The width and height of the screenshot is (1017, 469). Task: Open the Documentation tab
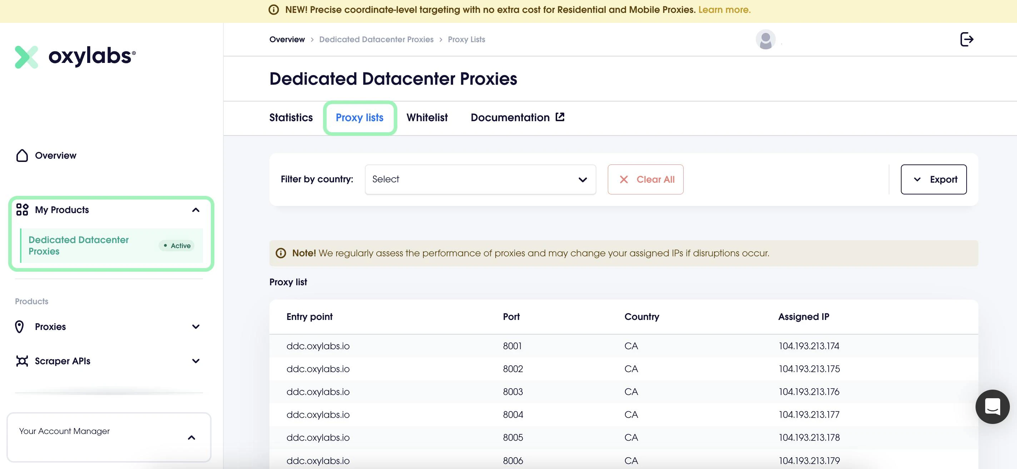(x=517, y=118)
